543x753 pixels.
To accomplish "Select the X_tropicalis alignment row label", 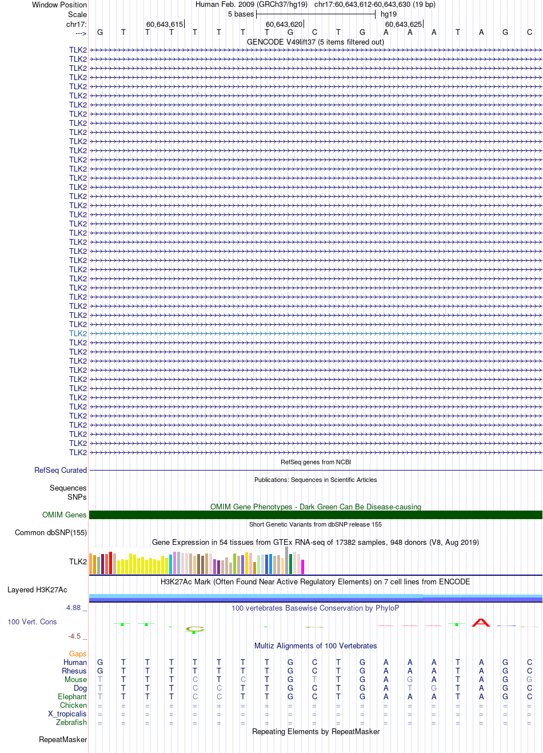I will (67, 714).
